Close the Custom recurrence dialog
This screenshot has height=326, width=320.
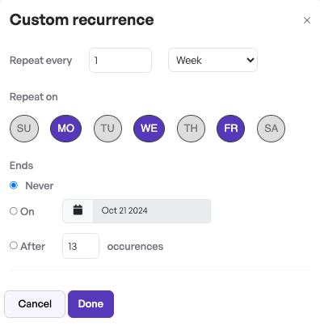pos(307,20)
